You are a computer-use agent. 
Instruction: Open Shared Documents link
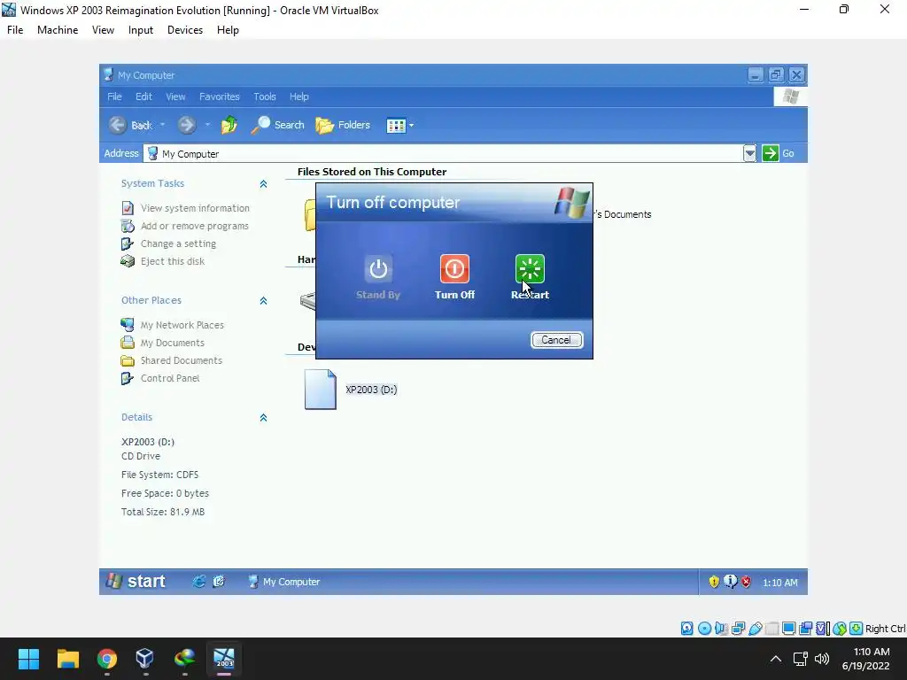point(181,360)
